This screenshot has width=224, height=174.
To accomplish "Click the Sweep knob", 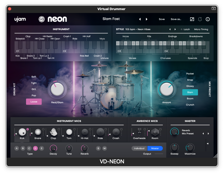I will coord(175,147).
